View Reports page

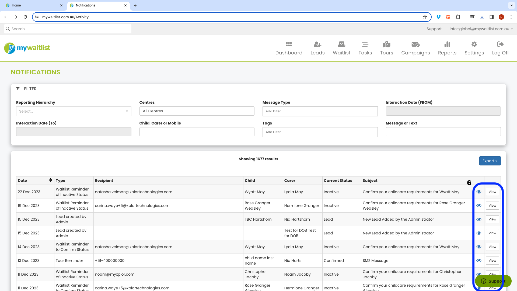point(447,48)
